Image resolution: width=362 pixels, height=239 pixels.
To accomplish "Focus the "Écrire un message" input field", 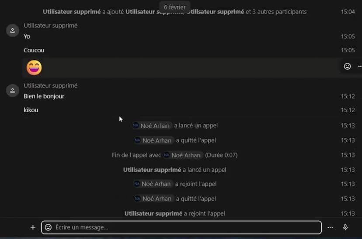I will pyautogui.click(x=184, y=227).
